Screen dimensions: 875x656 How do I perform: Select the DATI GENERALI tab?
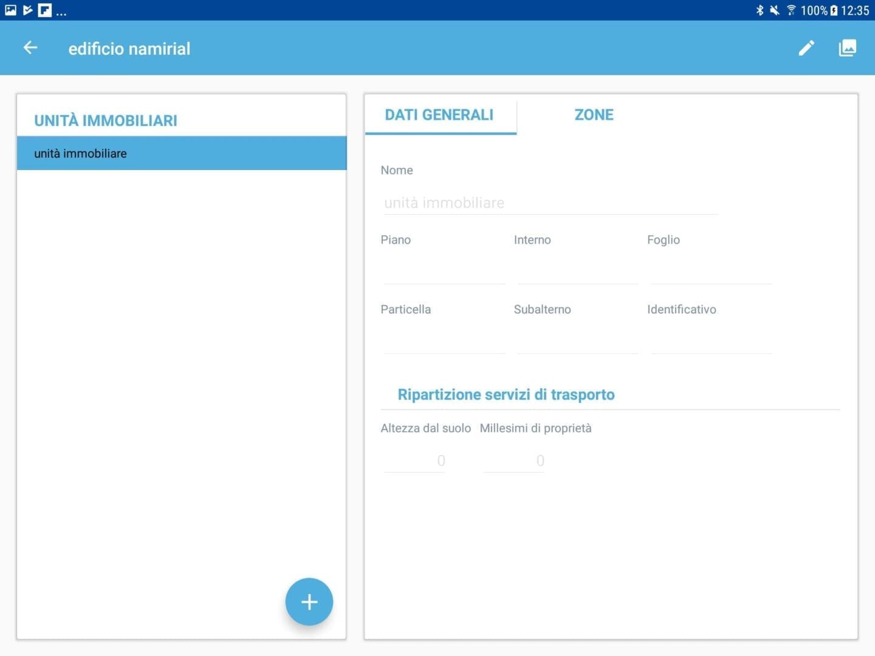point(439,115)
